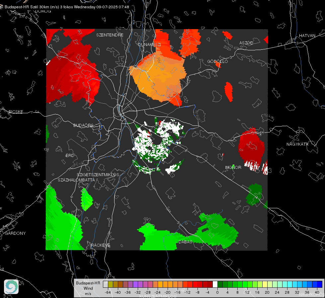Click the 20 value on the scale

coord(267,292)
